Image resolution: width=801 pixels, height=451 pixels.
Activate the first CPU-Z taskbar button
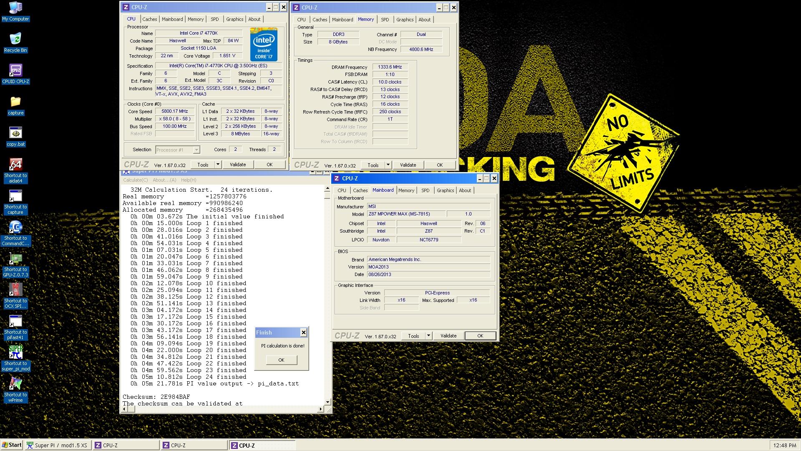(126, 445)
